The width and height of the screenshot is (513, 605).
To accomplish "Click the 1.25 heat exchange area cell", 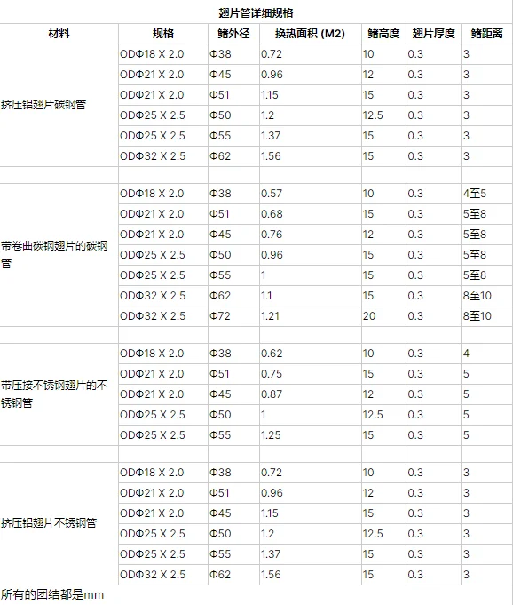I will coord(311,435).
